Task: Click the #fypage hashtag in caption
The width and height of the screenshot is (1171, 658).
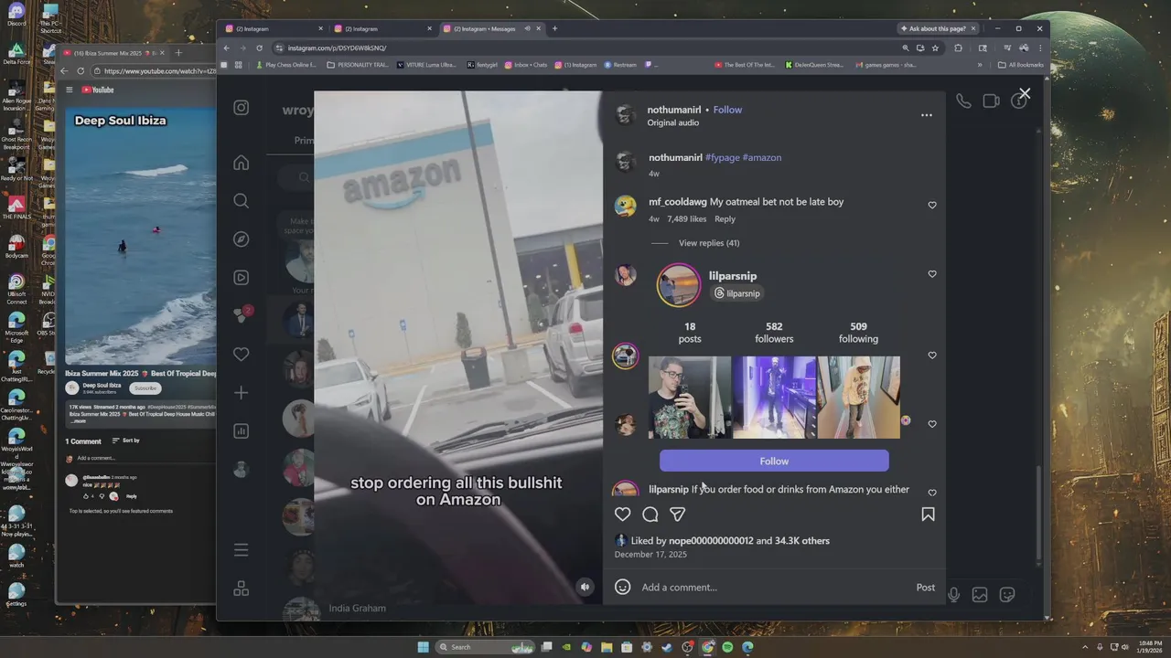Action: coord(723,157)
